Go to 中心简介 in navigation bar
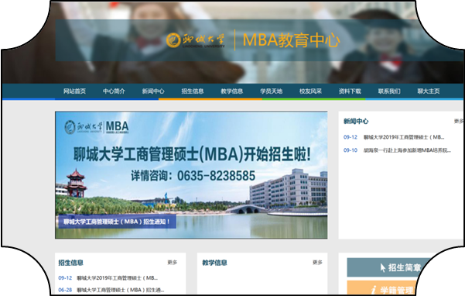465x296 pixels. 114,91
